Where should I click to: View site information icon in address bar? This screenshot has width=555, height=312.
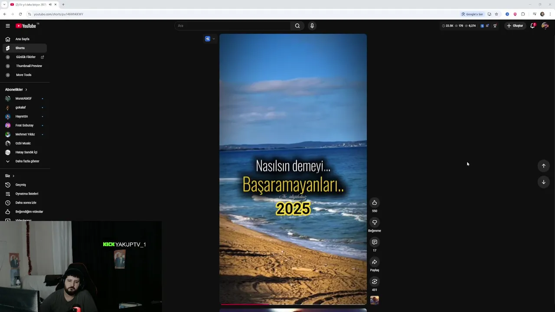[29, 14]
